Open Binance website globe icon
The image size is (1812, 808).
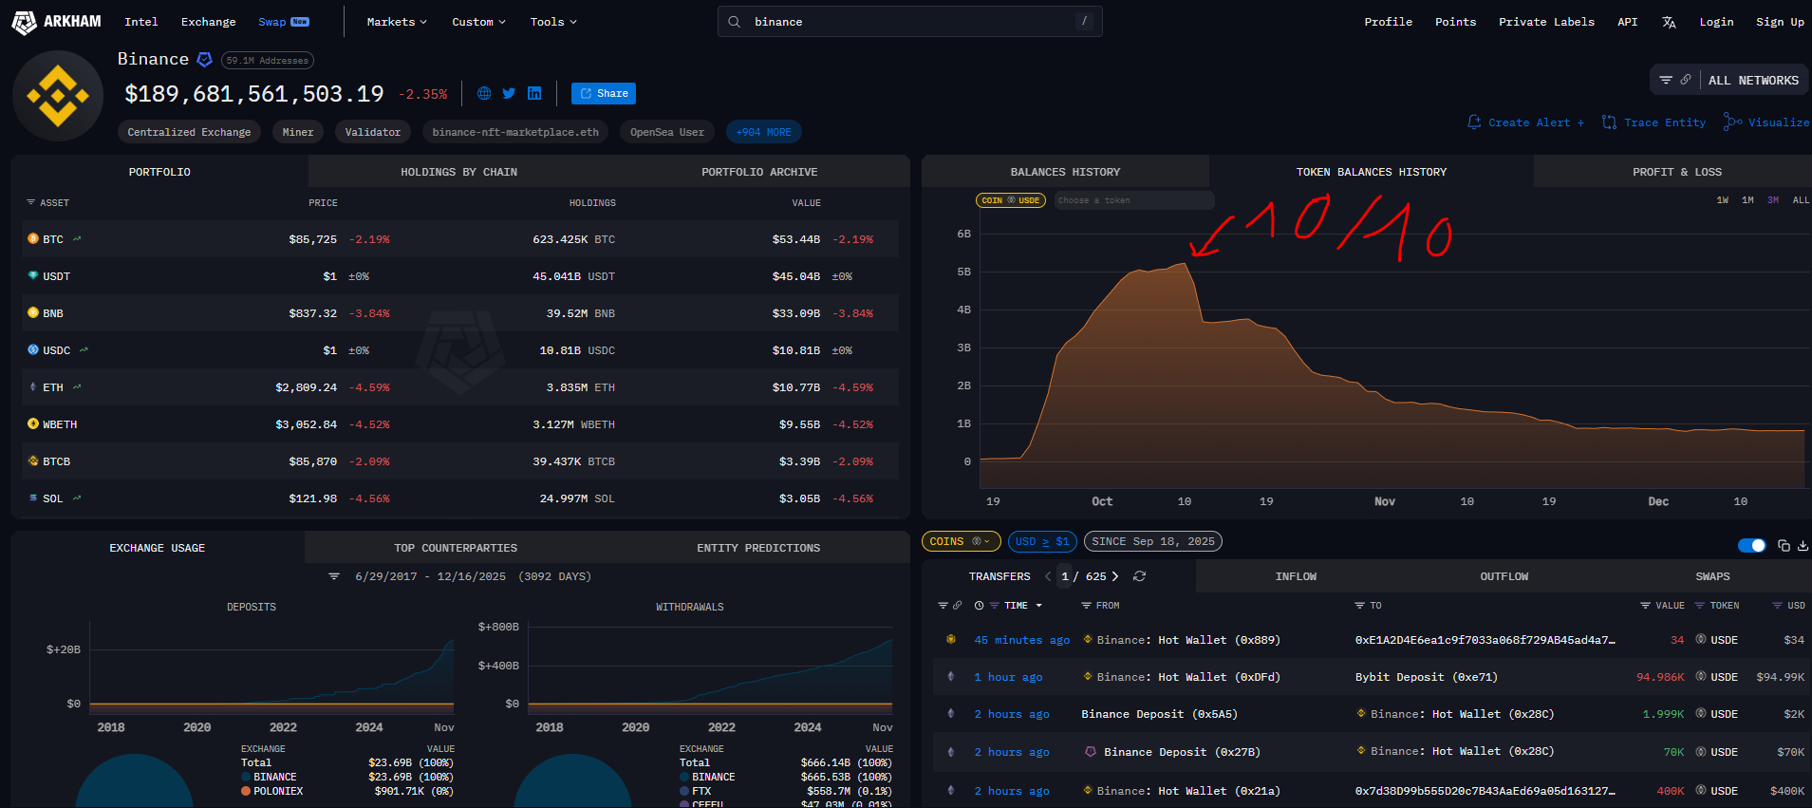pyautogui.click(x=484, y=93)
